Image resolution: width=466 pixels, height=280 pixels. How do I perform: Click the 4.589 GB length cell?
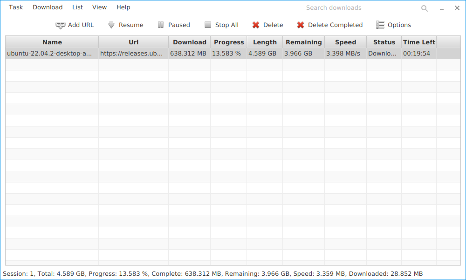(x=265, y=54)
